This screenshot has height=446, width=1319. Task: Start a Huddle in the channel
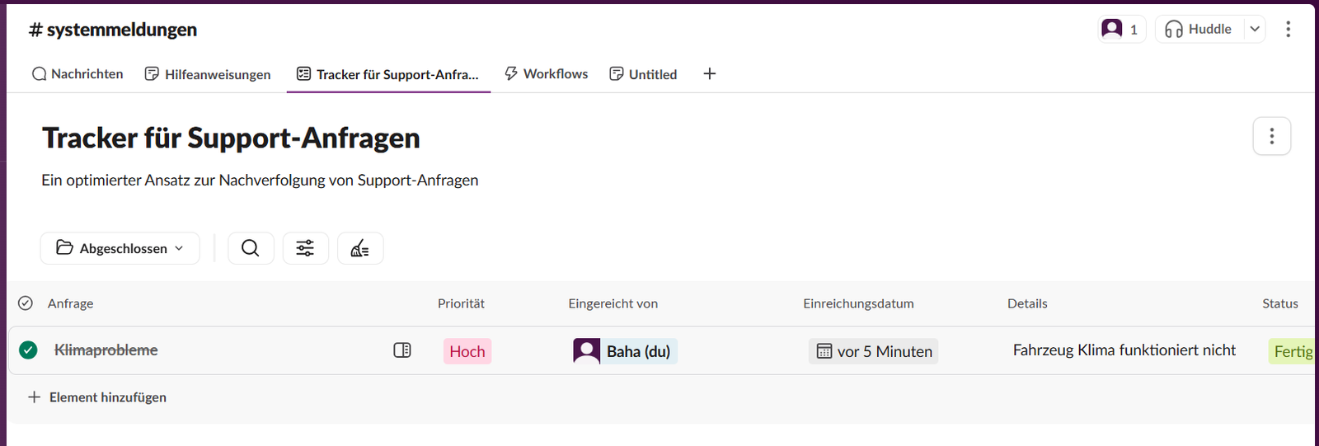pos(1199,29)
